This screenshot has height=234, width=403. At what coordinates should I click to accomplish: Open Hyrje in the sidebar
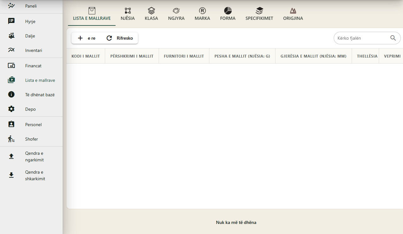(31, 21)
